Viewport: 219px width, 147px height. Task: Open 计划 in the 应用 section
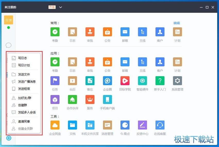(x=177, y=62)
